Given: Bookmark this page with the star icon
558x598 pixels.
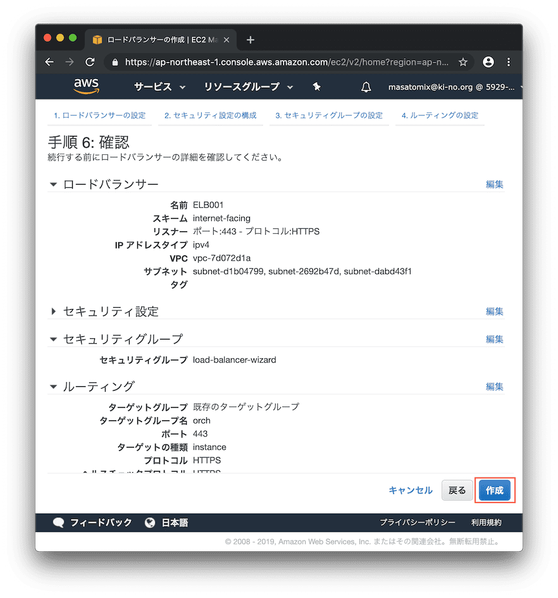Looking at the screenshot, I should click(x=463, y=62).
